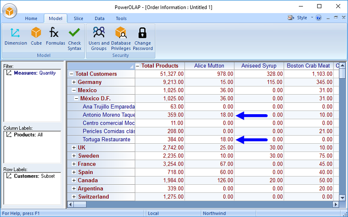The width and height of the screenshot is (348, 217).
Task: Select the Tortuga Restaurante row label
Action: coord(101,140)
